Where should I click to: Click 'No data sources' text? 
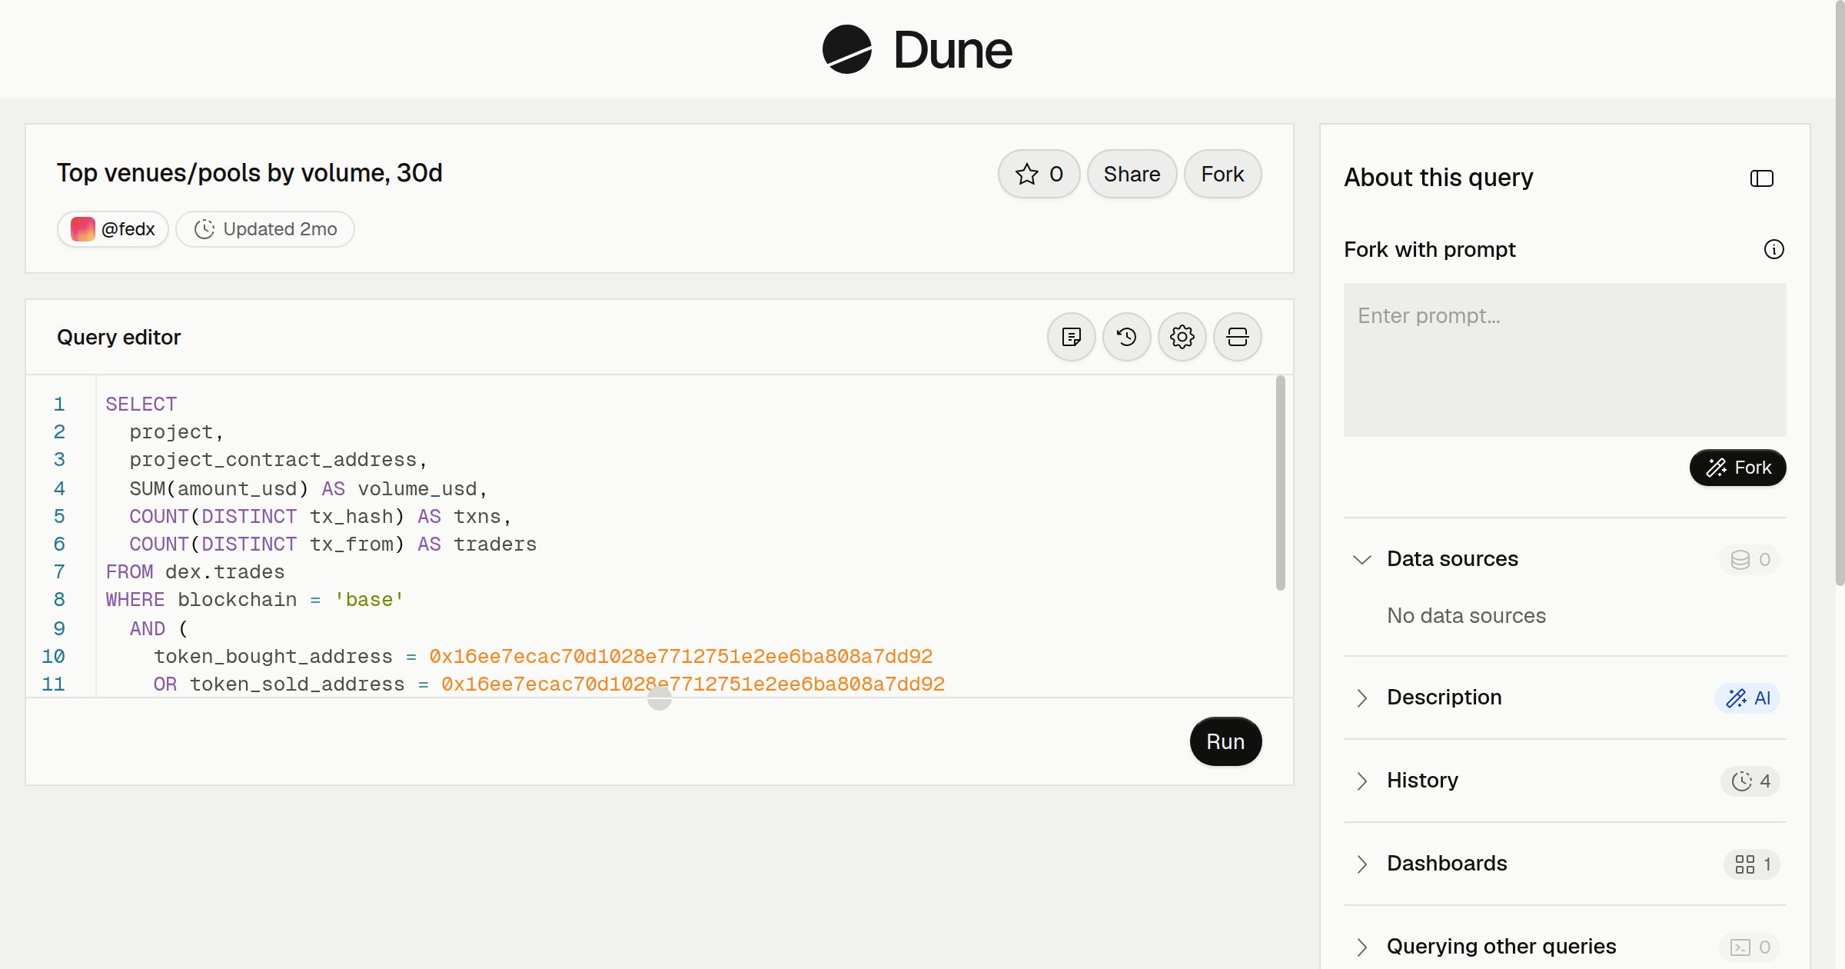tap(1466, 616)
